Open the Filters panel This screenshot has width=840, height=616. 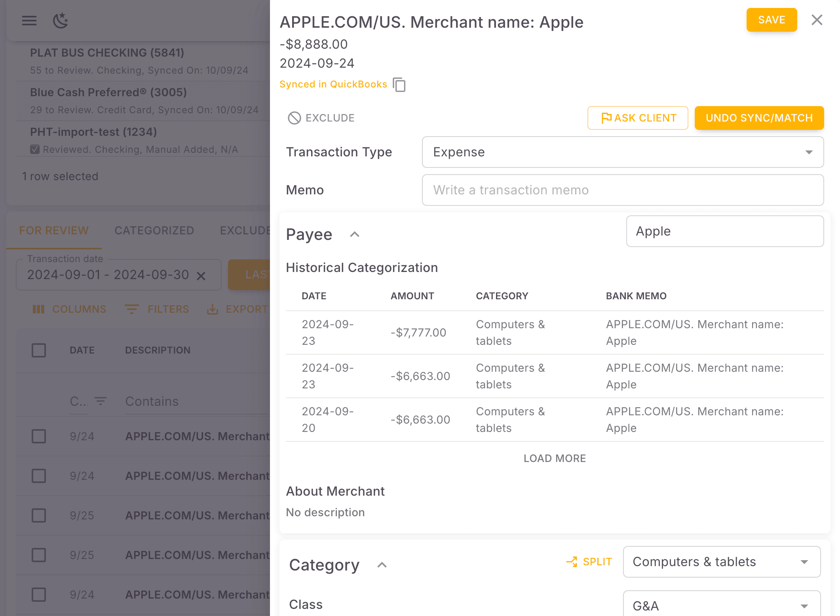point(157,309)
